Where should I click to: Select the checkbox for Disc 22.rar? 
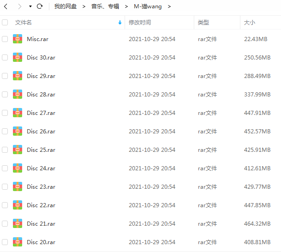pyautogui.click(x=5, y=205)
